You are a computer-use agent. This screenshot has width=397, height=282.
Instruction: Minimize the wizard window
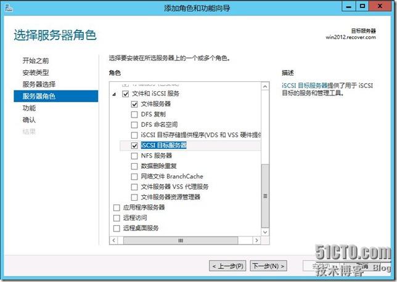click(x=349, y=6)
